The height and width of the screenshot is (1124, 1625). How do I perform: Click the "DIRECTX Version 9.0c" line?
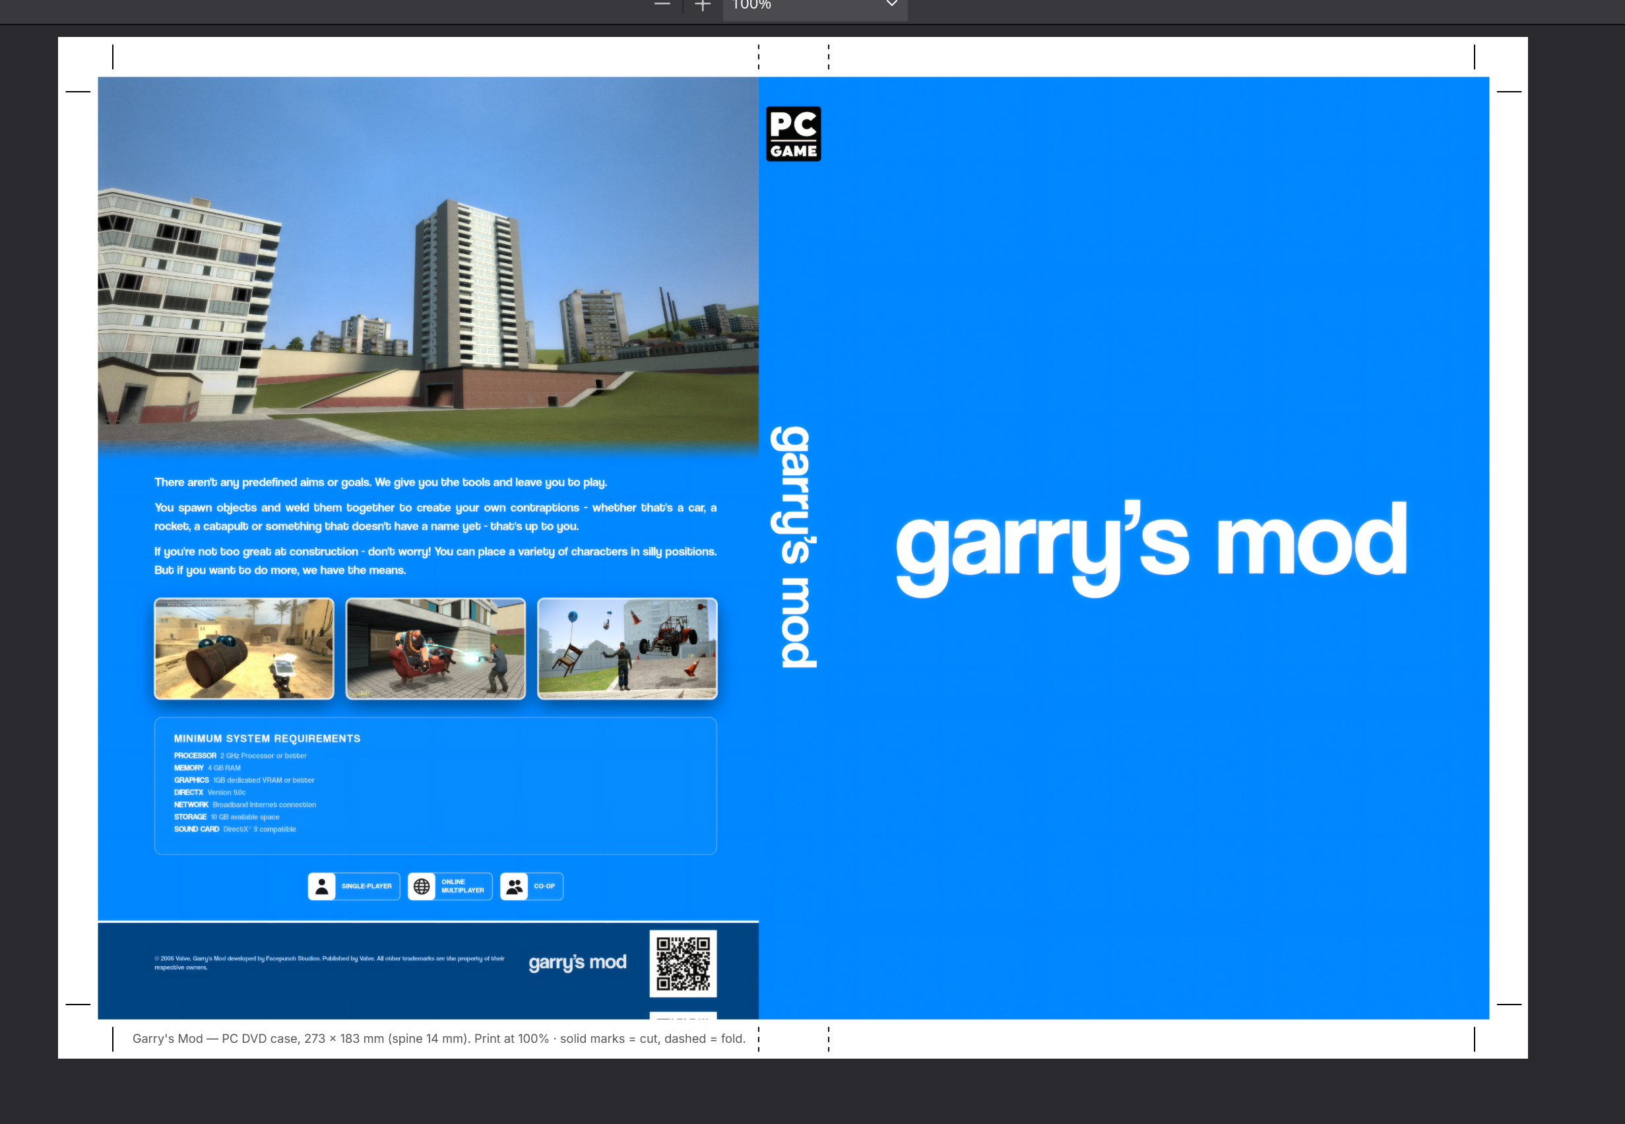point(210,792)
